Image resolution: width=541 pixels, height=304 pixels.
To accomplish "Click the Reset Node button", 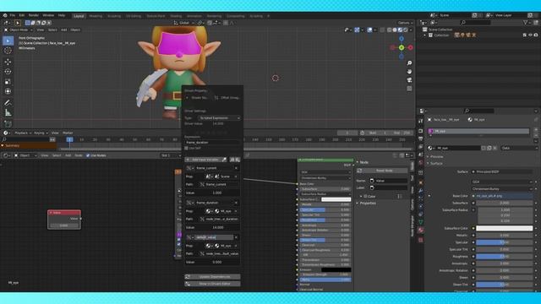I will [382, 171].
